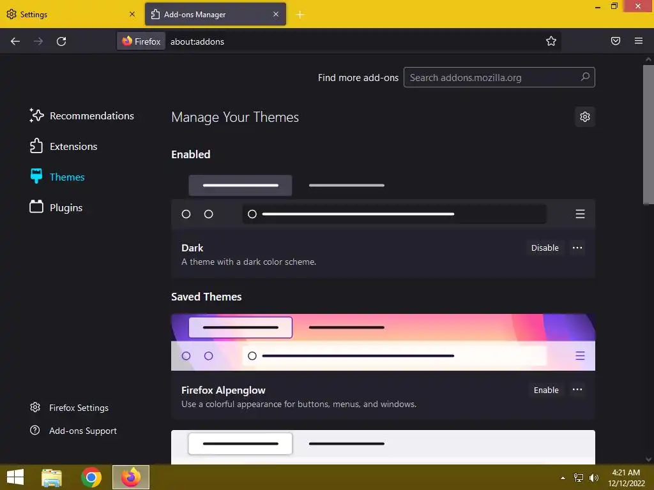
Task: Click the Dark theme preview image
Action: coord(383,200)
